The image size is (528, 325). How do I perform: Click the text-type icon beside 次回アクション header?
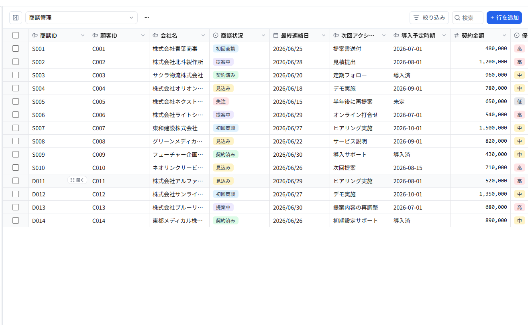click(x=336, y=36)
